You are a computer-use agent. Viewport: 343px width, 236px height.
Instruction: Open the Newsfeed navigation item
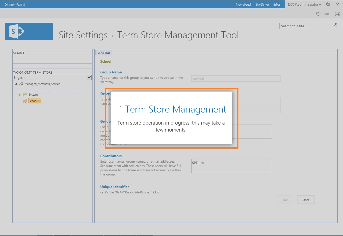click(x=243, y=4)
